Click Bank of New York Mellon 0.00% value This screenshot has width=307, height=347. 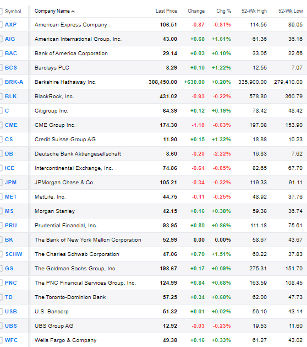(x=223, y=240)
